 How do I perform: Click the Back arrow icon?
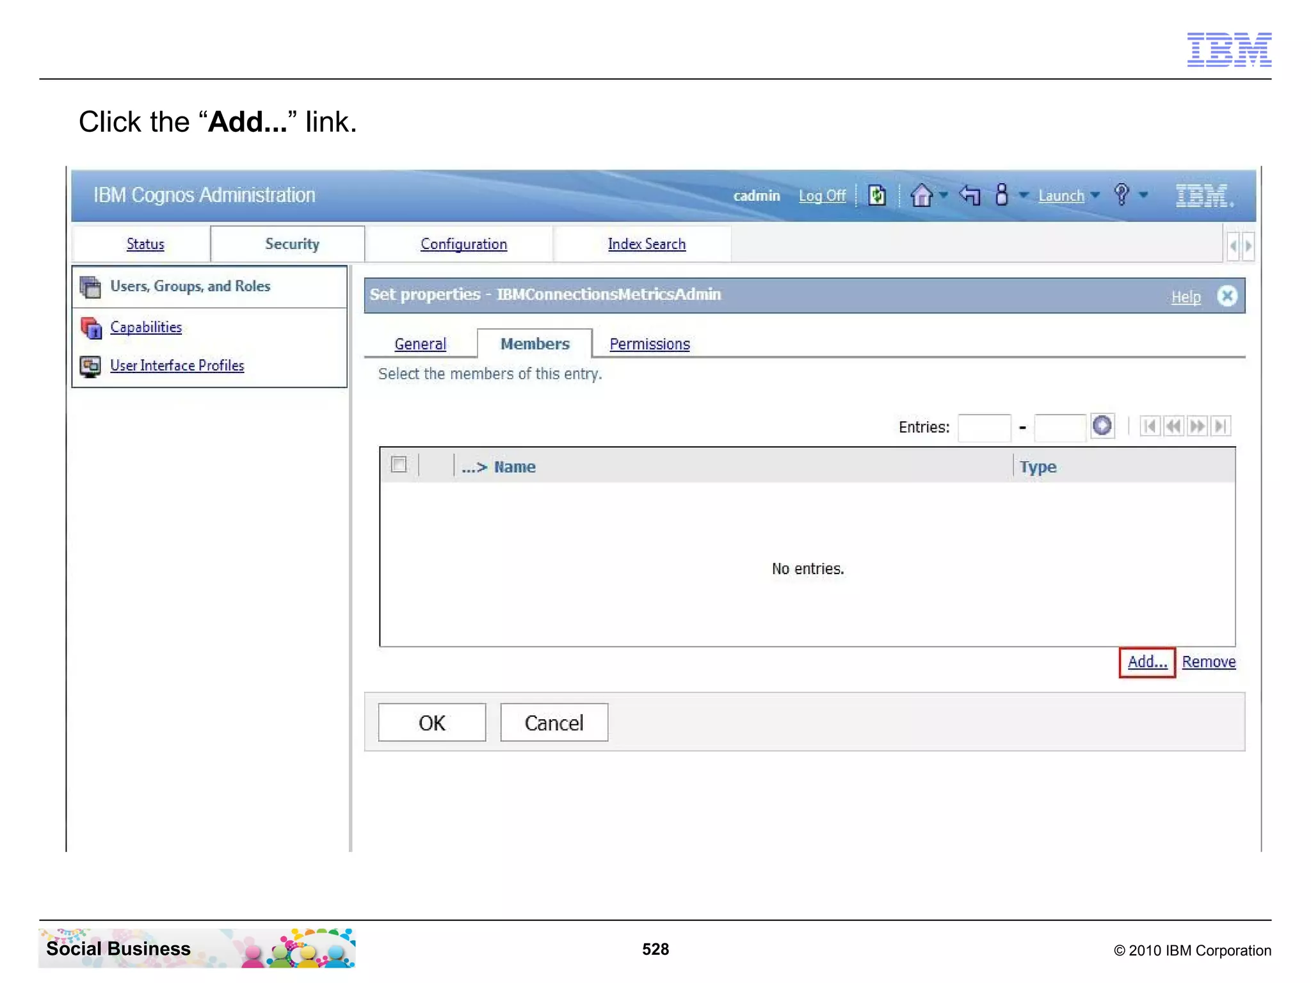click(970, 195)
